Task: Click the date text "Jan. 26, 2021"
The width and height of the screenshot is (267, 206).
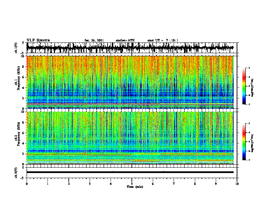Action: [94, 40]
